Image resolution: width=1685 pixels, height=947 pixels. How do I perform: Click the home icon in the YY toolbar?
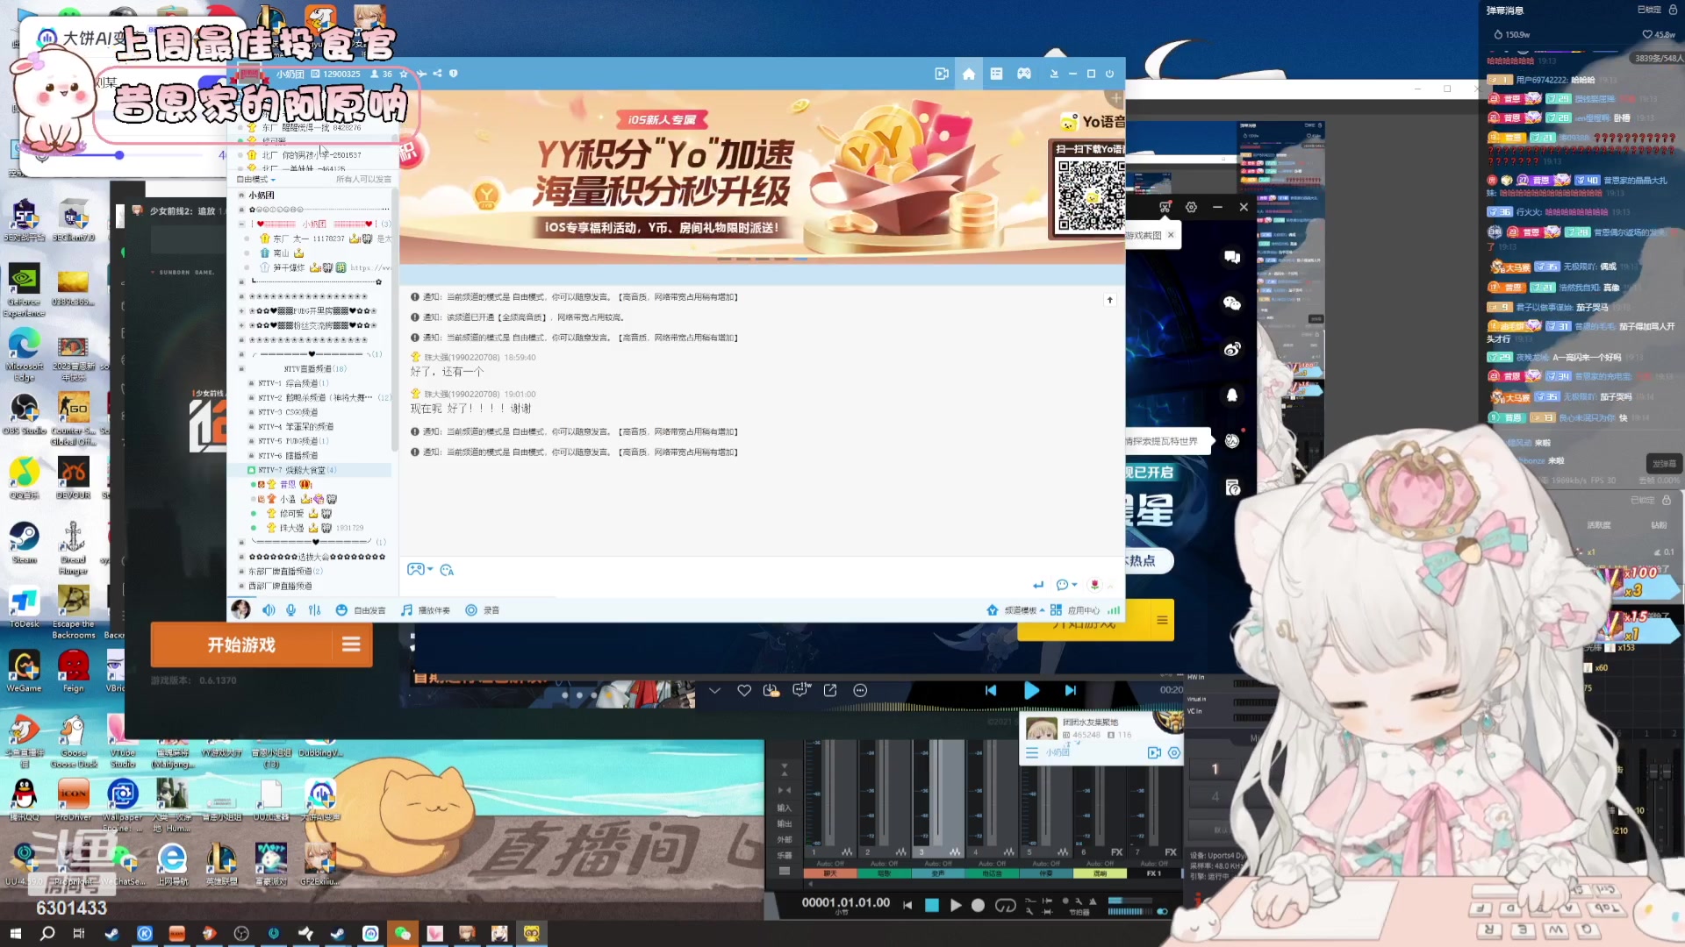point(969,74)
